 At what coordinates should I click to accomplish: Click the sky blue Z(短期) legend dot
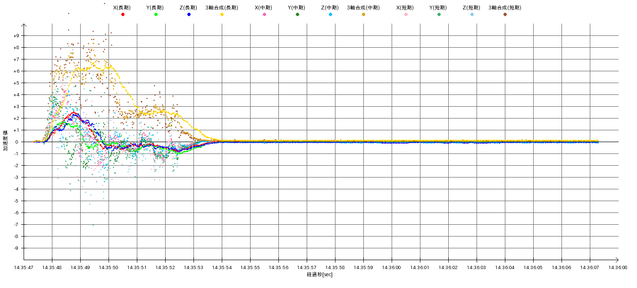click(472, 15)
